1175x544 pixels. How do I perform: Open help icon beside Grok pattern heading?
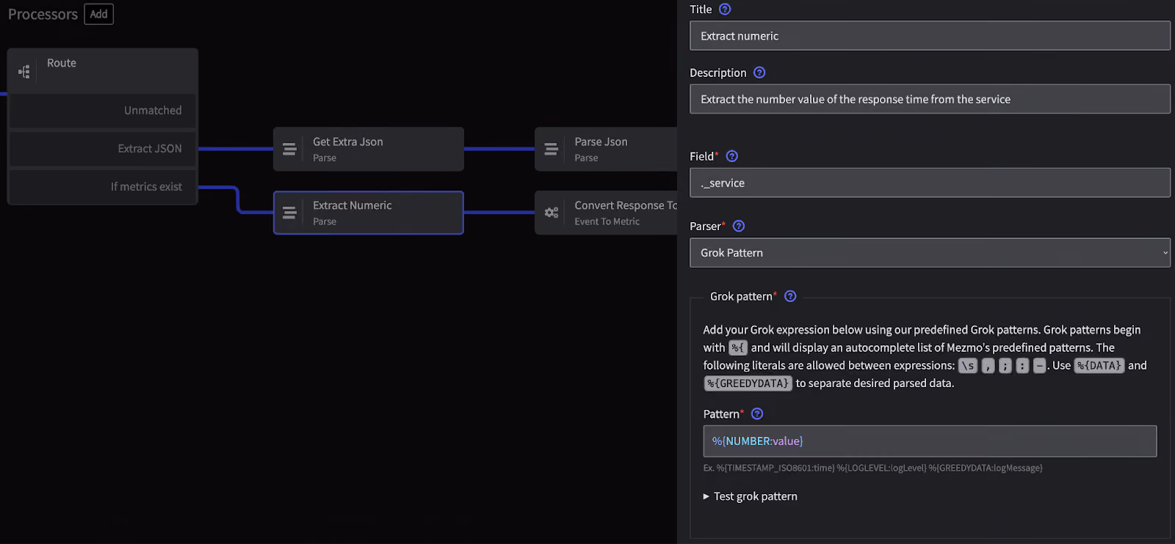coord(790,296)
